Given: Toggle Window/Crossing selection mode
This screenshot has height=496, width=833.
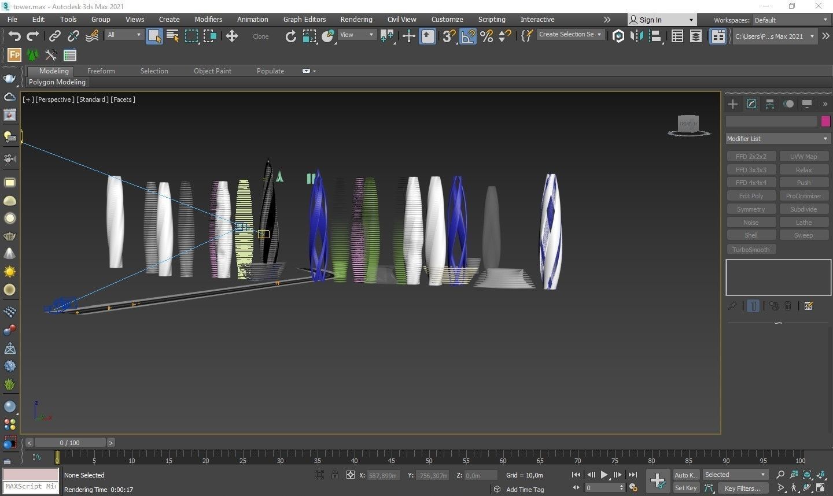Looking at the screenshot, I should pyautogui.click(x=210, y=36).
